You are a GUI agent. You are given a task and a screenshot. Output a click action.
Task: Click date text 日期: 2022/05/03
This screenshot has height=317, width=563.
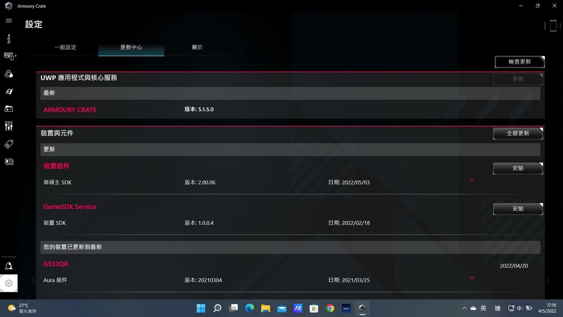click(x=349, y=183)
